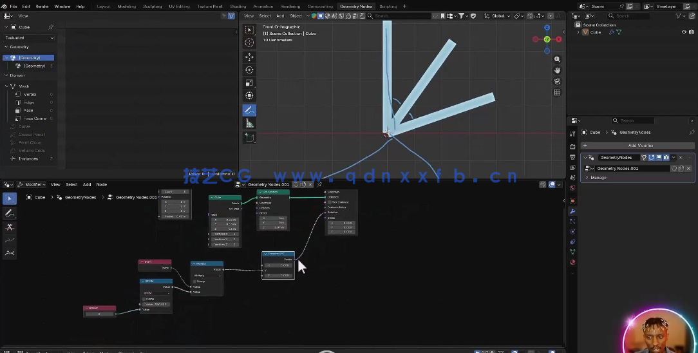Toggle Cube visibility eye in the outliner
Viewport: 698px width, 353px height.
(684, 32)
